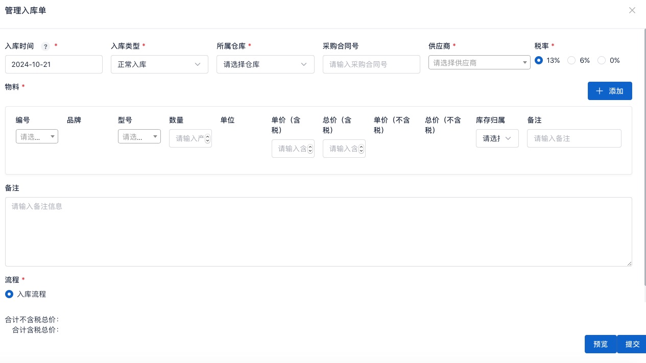The height and width of the screenshot is (363, 646).
Task: Click the 数量 number input
Action: (190, 138)
